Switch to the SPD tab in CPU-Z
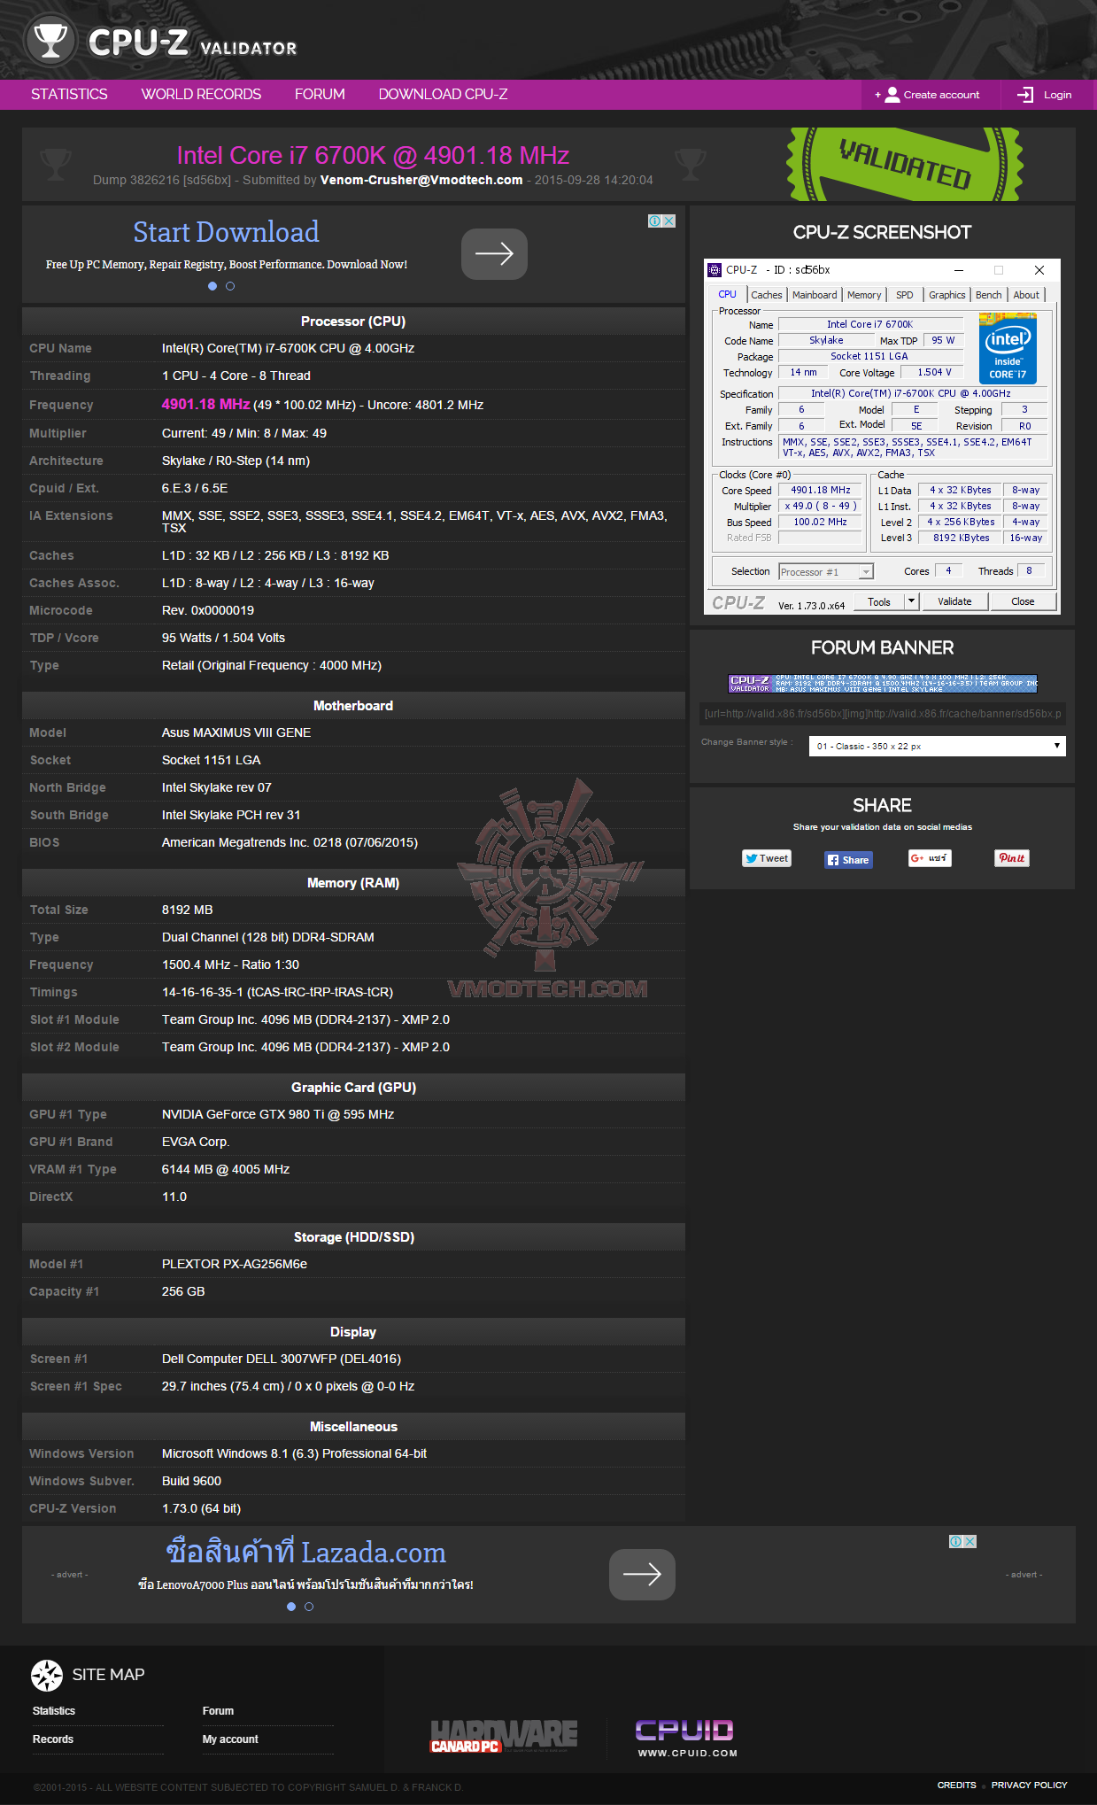1097x1805 pixels. coord(904,295)
